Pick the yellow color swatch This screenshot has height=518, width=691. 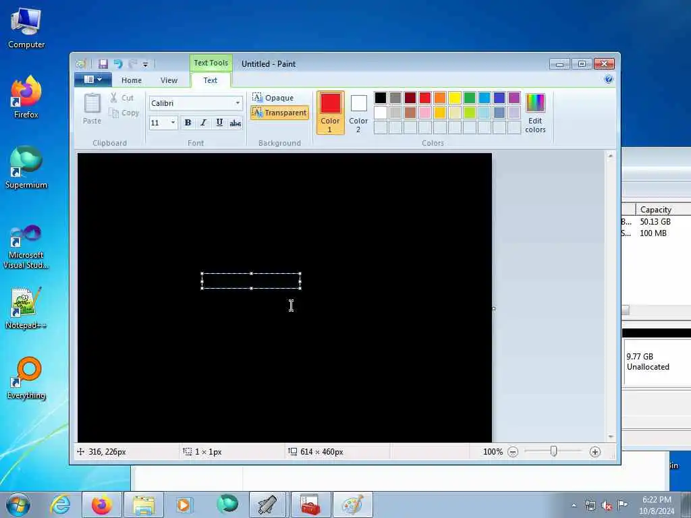[x=455, y=97]
